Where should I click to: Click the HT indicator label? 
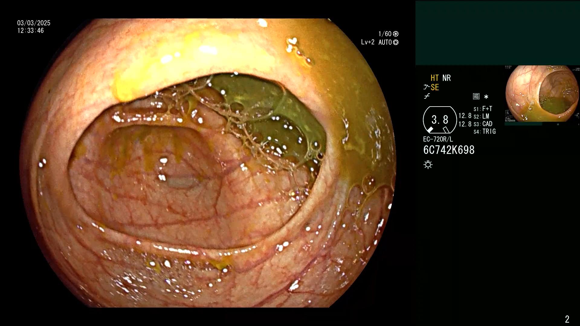tap(435, 78)
